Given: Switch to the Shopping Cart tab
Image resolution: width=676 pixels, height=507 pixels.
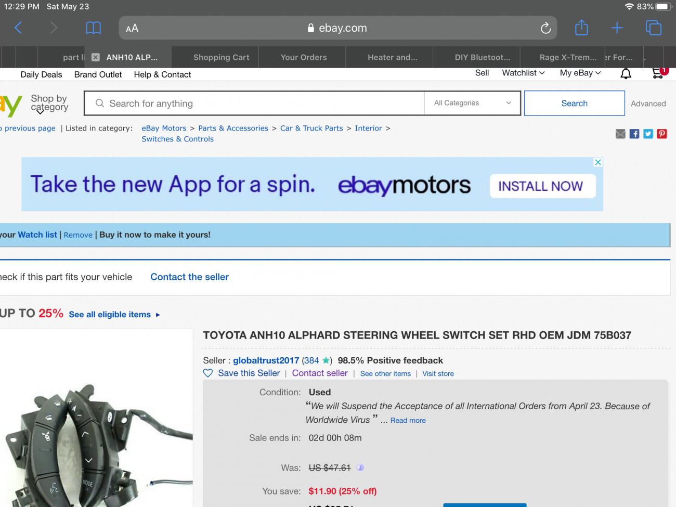Looking at the screenshot, I should (221, 57).
